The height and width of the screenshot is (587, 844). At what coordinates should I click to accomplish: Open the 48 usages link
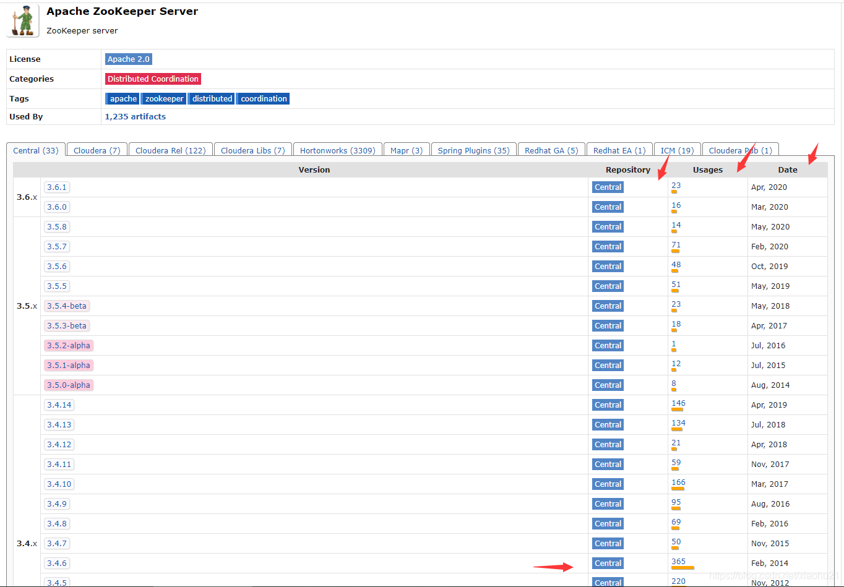[676, 264]
